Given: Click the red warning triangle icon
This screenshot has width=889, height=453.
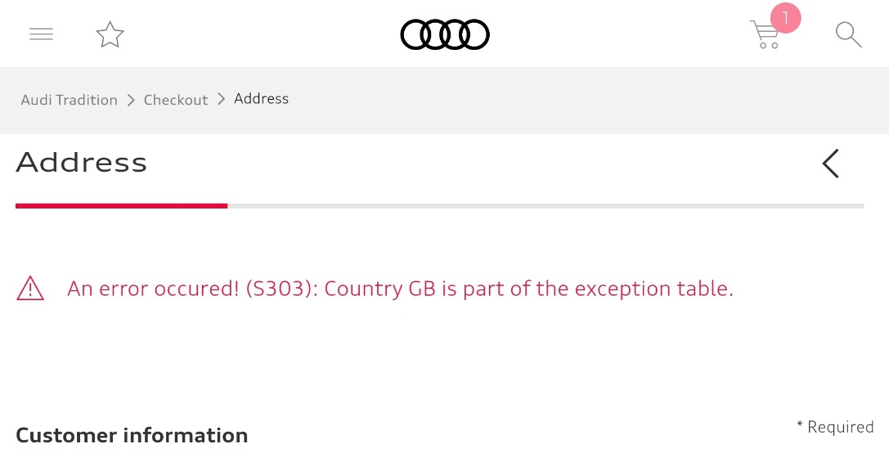Looking at the screenshot, I should tap(30, 288).
